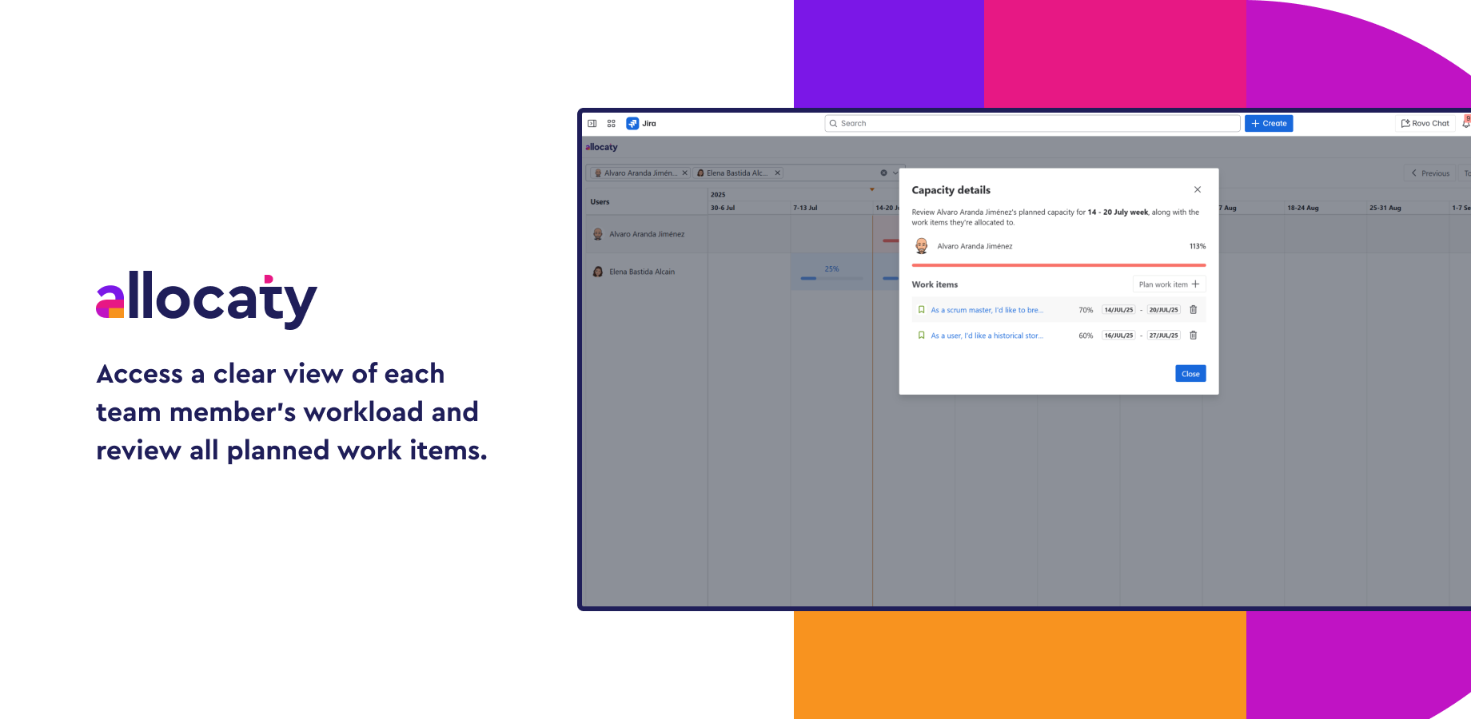
Task: Click Elena's 25% capacity cell
Action: click(831, 272)
